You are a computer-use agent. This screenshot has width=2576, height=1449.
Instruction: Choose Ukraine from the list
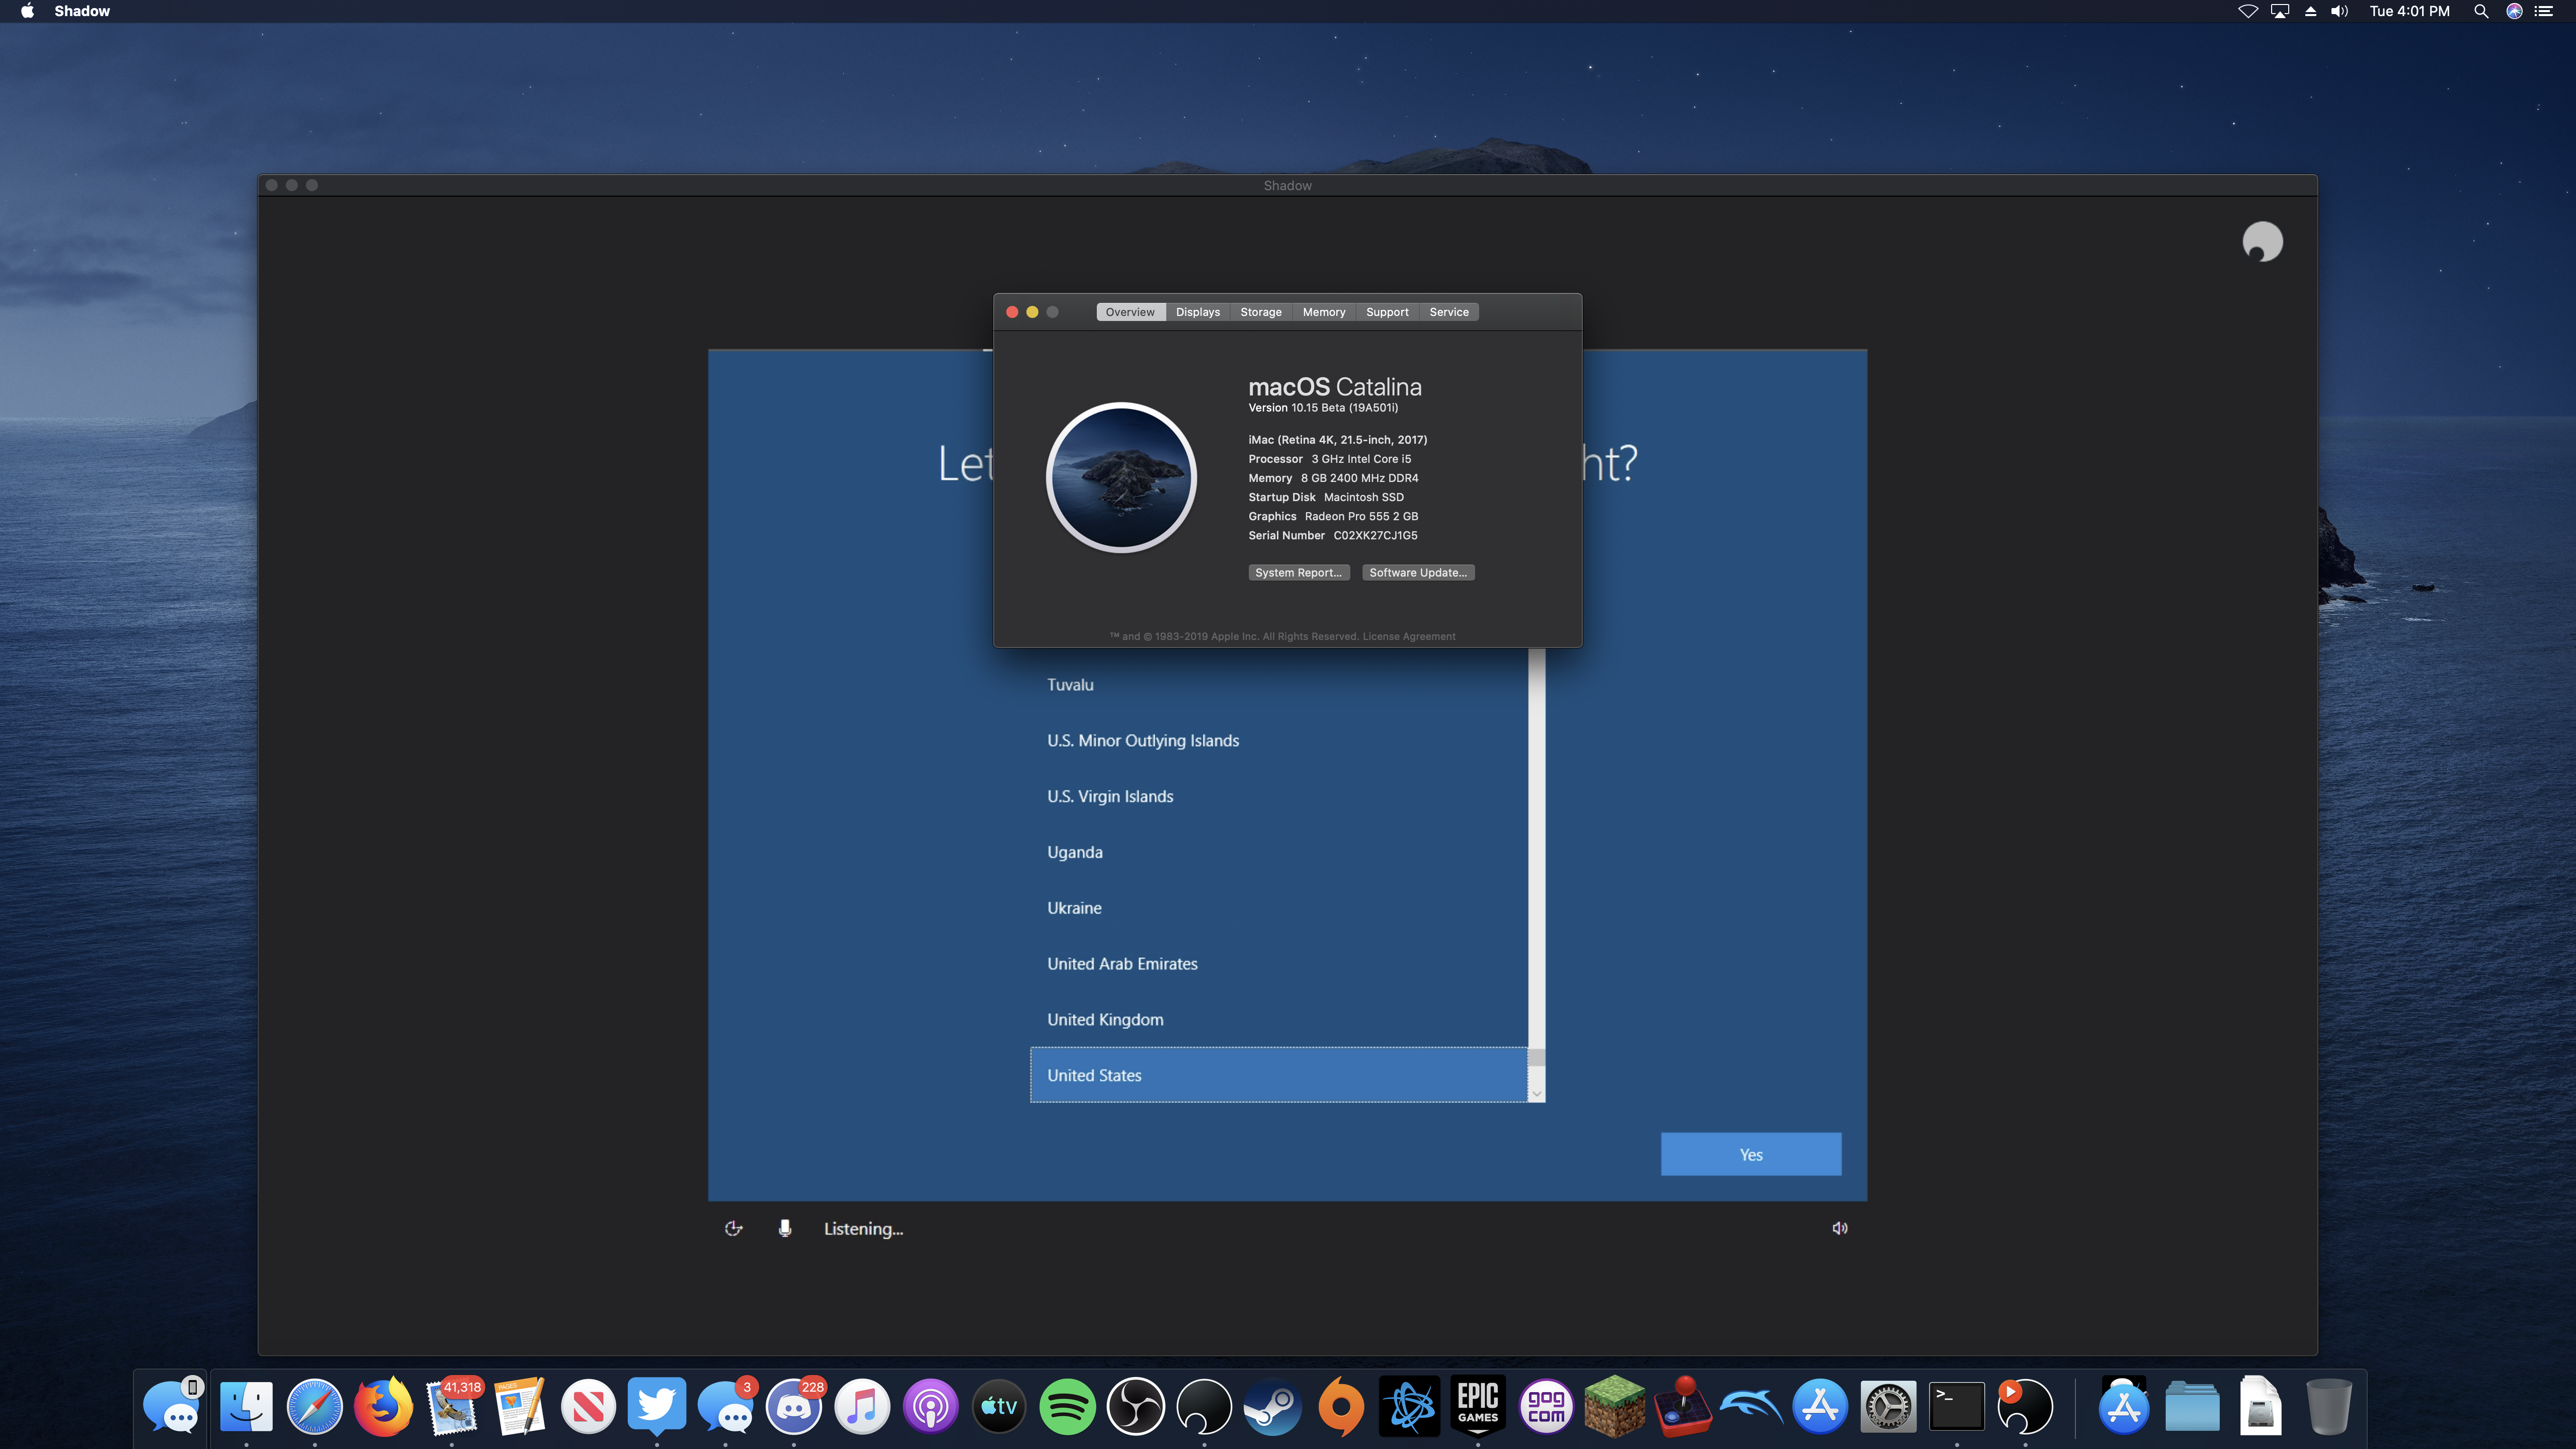pos(1278,908)
